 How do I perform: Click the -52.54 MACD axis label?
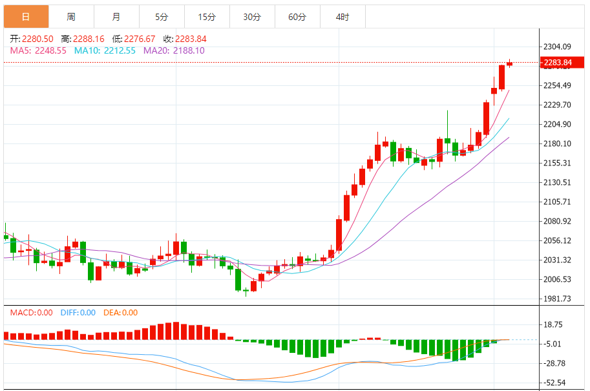pos(553,383)
